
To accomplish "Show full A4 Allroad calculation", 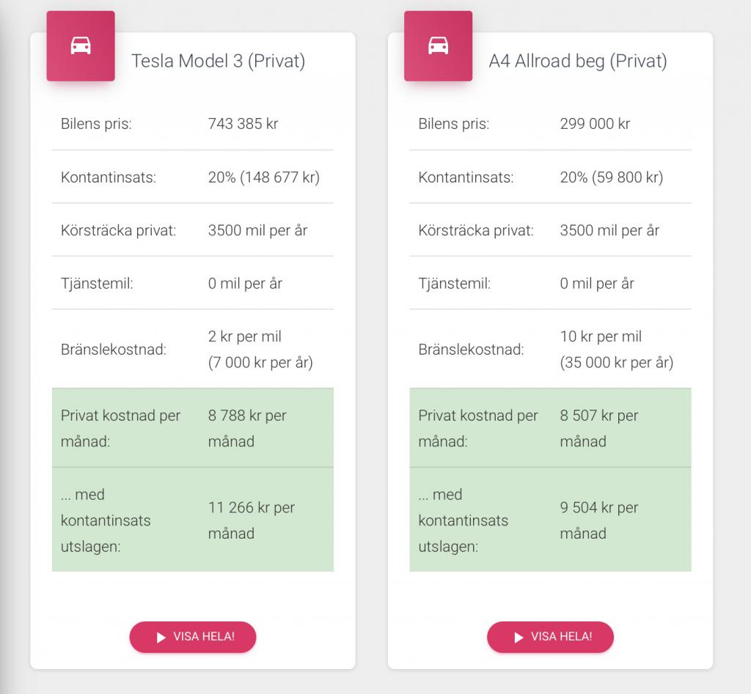I will click(550, 637).
